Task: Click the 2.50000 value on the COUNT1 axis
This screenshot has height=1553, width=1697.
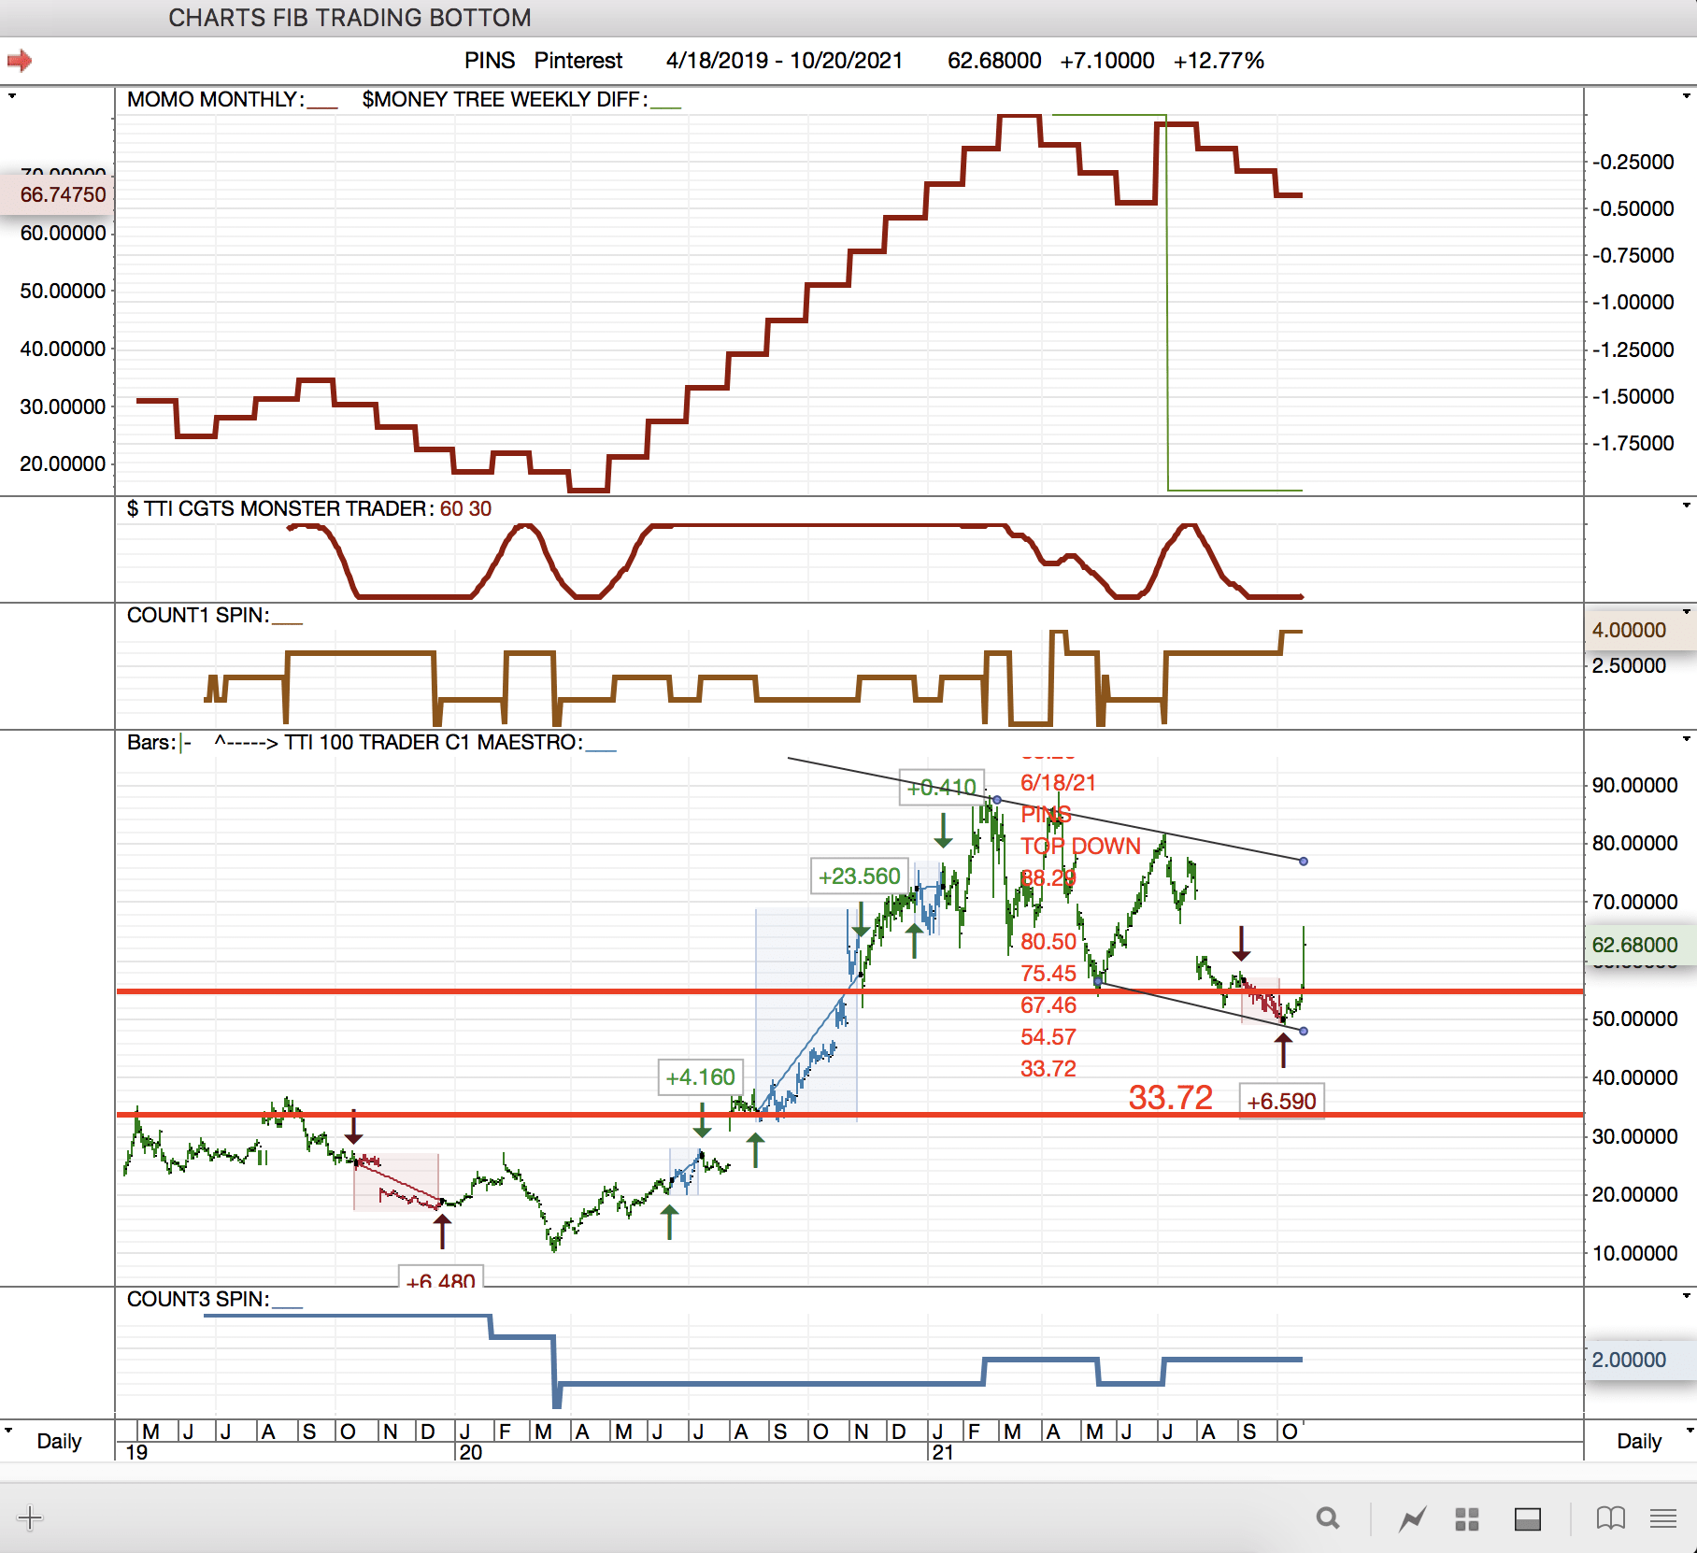Action: tap(1629, 665)
